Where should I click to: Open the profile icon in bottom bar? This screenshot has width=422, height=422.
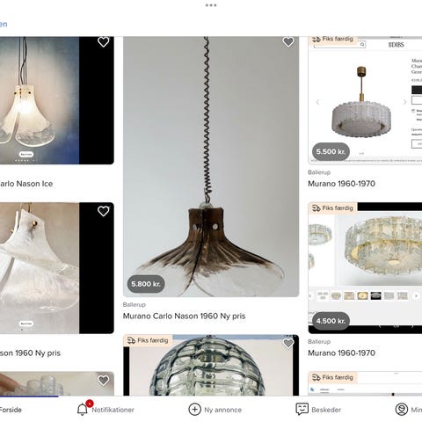click(402, 410)
